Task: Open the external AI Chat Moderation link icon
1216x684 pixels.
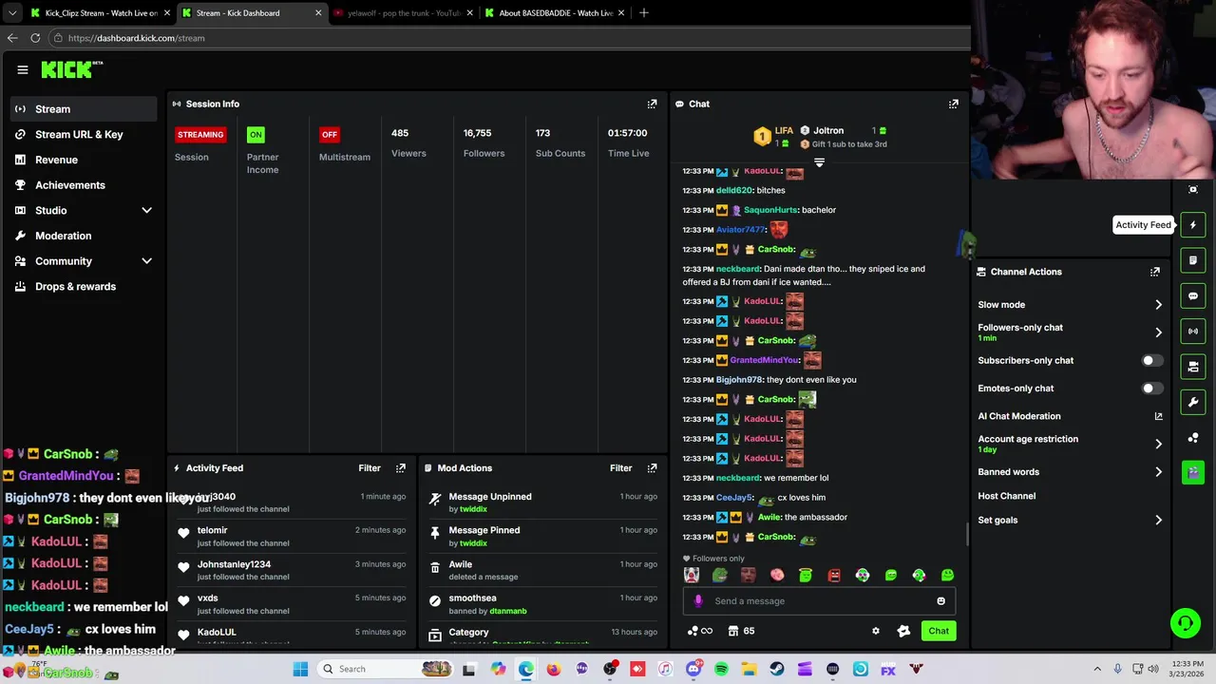Action: pos(1158,416)
